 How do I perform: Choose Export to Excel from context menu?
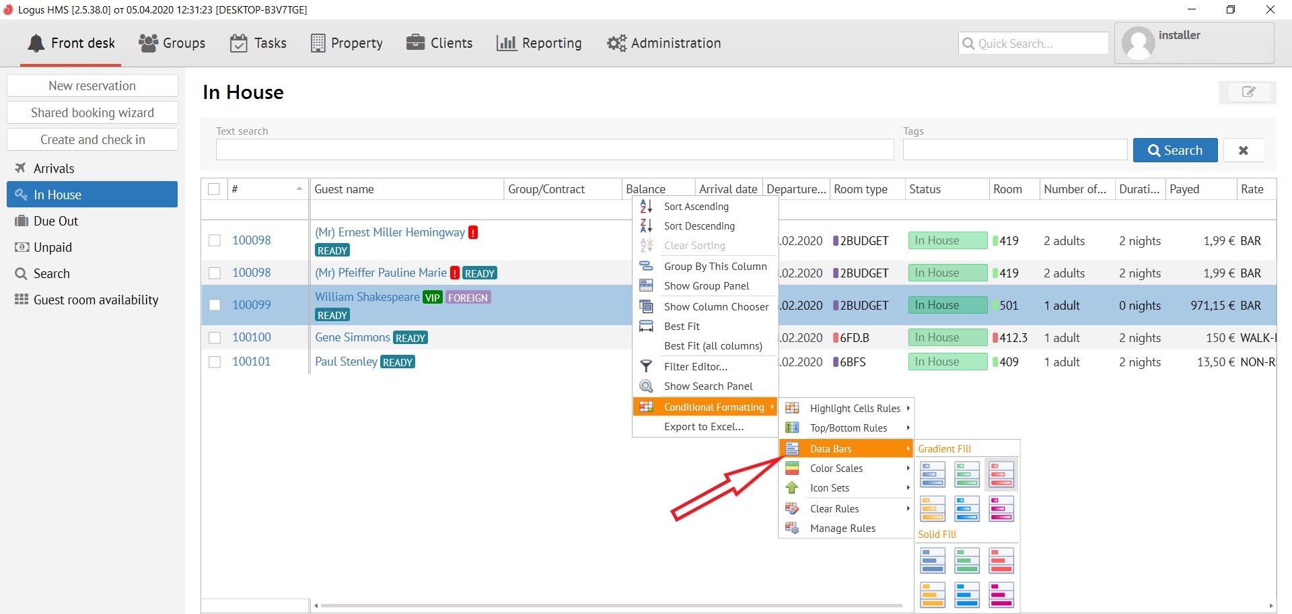(703, 427)
